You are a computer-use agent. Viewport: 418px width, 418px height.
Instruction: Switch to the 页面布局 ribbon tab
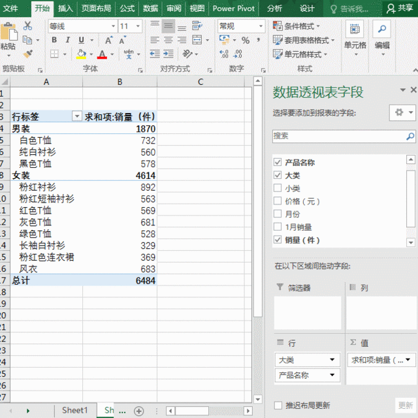96,8
